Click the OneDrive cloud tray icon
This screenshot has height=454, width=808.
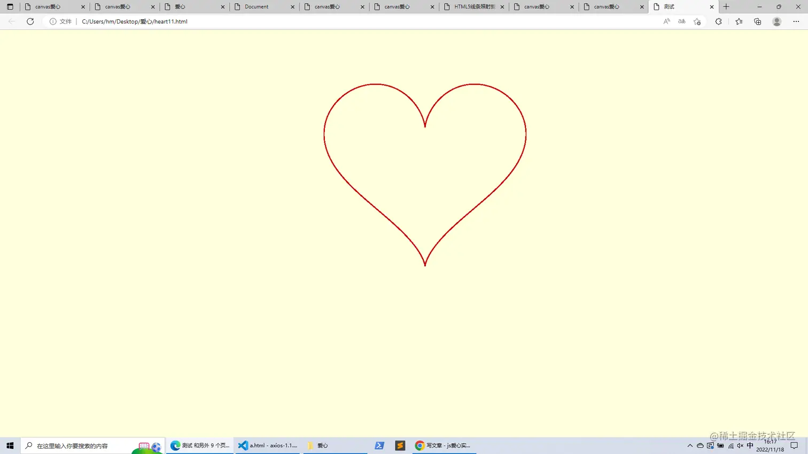[700, 445]
